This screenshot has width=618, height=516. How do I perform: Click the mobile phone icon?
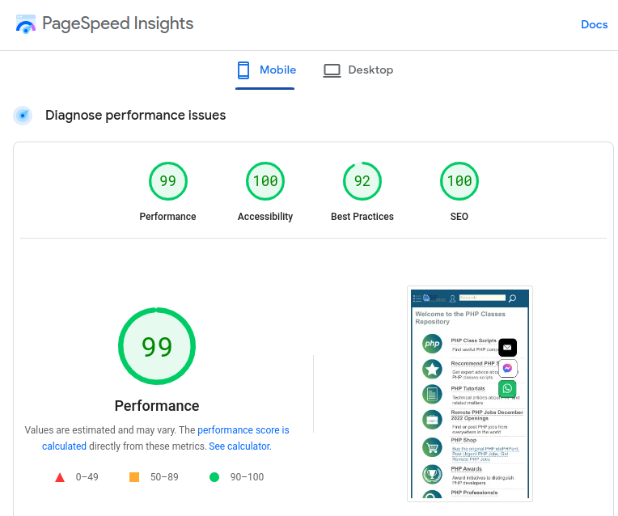click(243, 70)
